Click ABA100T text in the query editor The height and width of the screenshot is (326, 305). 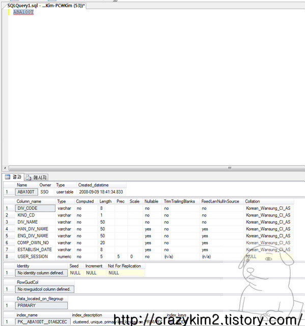tap(23, 12)
